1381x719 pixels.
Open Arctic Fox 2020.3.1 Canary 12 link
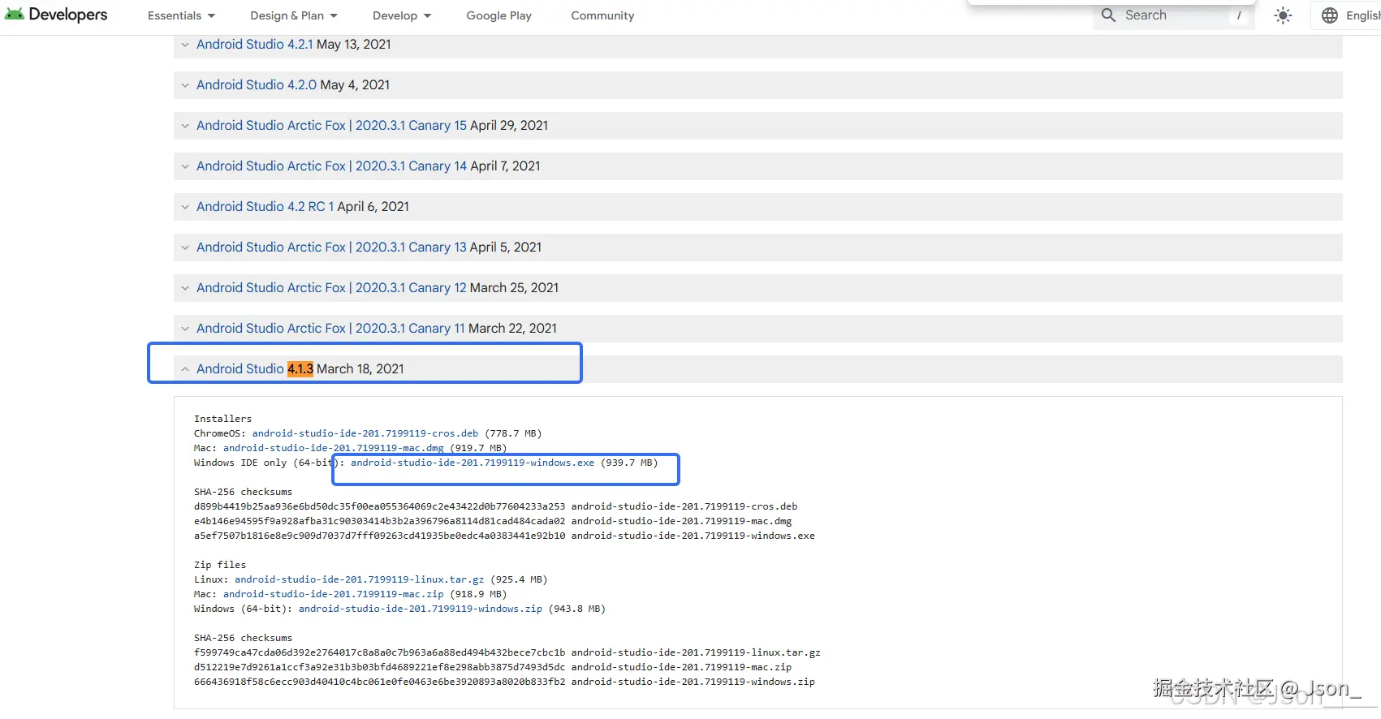click(x=331, y=287)
